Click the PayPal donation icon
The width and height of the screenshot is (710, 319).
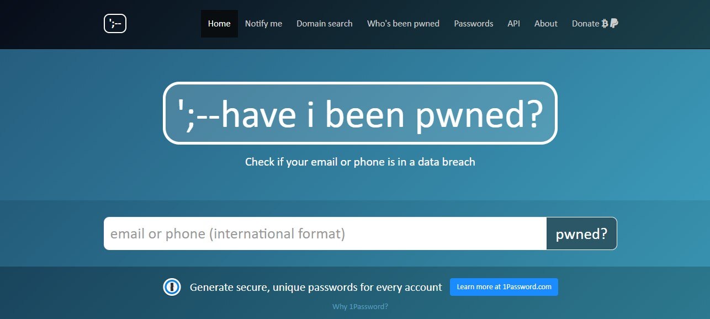click(x=614, y=23)
